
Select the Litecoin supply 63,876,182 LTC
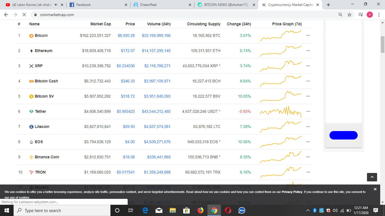[x=207, y=127]
